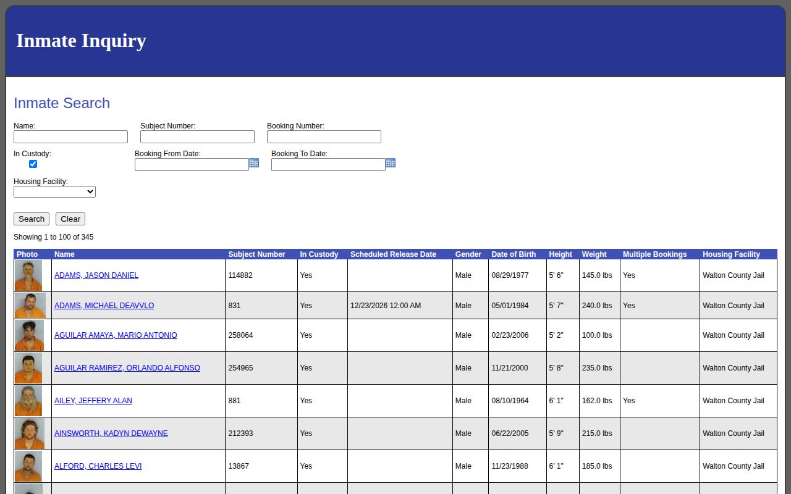The width and height of the screenshot is (791, 494).
Task: Select the 162.0 lbs weight cell
Action: coord(599,401)
